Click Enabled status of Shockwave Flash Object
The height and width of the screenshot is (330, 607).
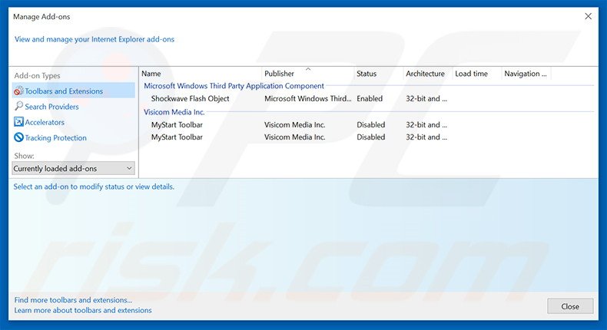pyautogui.click(x=370, y=99)
